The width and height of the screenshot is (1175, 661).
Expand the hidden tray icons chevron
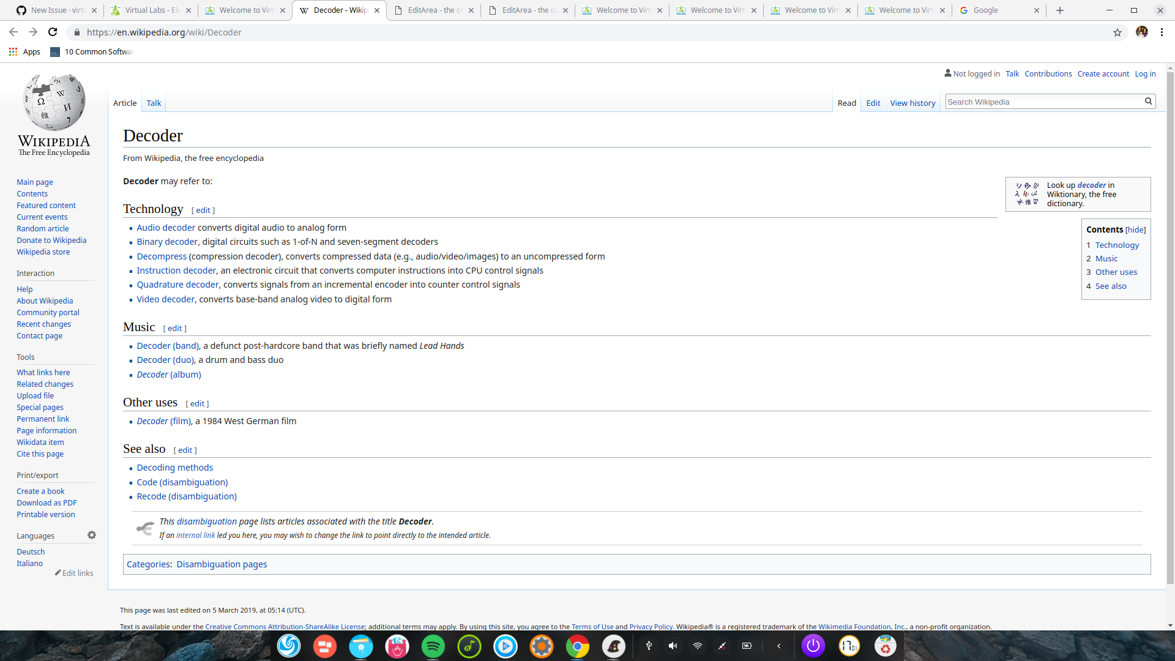(779, 646)
